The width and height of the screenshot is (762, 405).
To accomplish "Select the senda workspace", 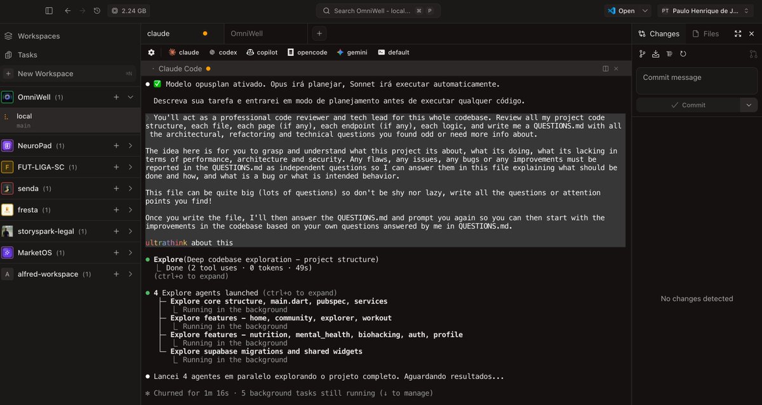I will [x=28, y=189].
